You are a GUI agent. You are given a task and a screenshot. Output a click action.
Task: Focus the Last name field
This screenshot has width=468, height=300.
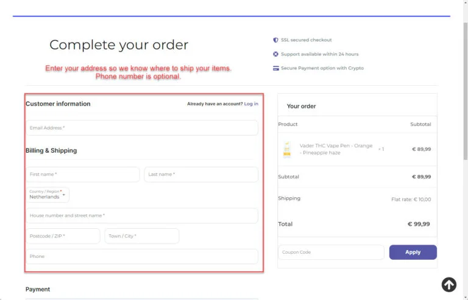pos(201,174)
